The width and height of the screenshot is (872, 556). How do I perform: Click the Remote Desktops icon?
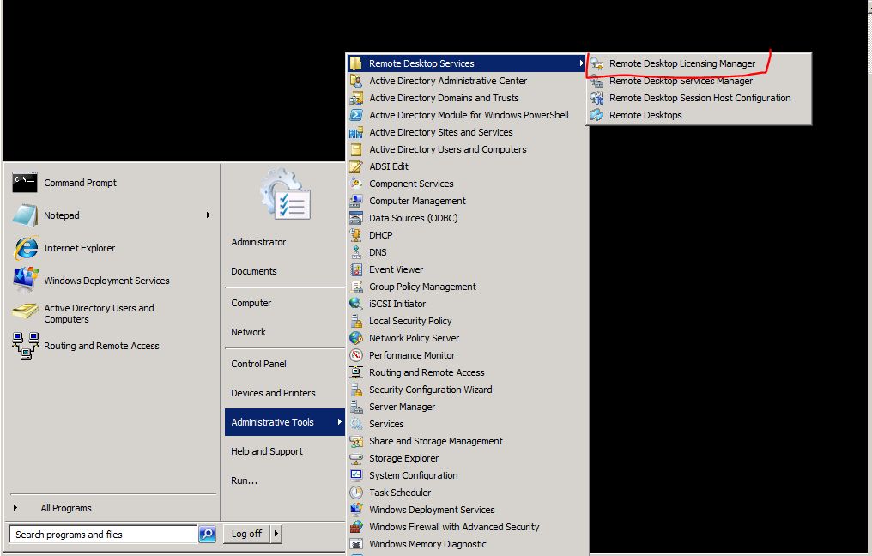tap(596, 115)
